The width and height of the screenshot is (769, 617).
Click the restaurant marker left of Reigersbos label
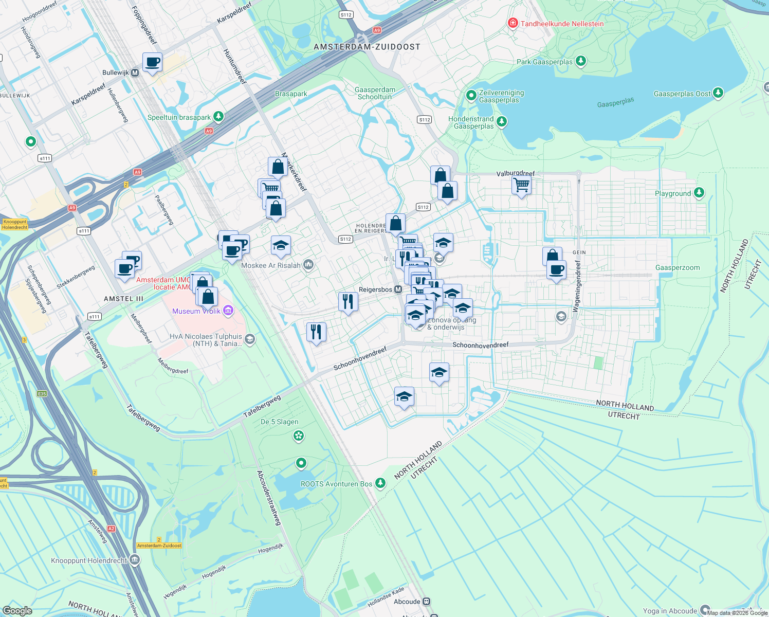click(348, 302)
